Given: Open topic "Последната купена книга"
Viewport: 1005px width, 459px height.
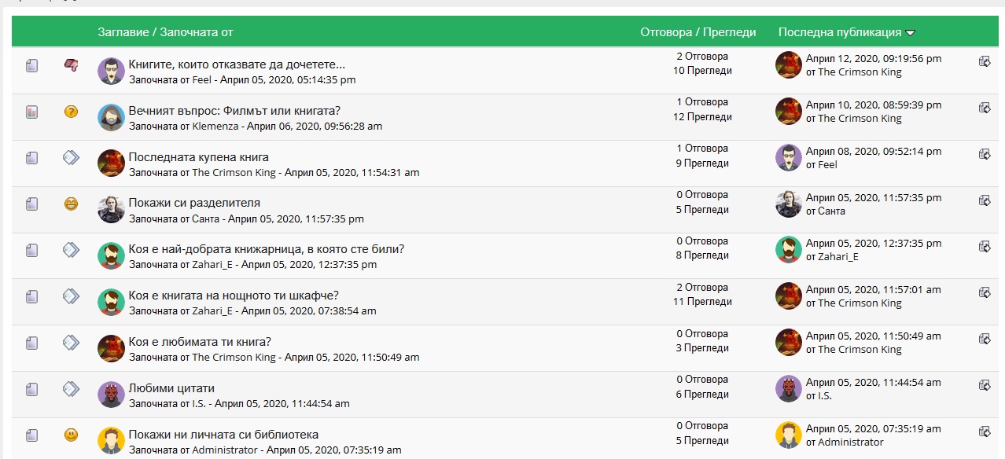Looking at the screenshot, I should [x=198, y=157].
